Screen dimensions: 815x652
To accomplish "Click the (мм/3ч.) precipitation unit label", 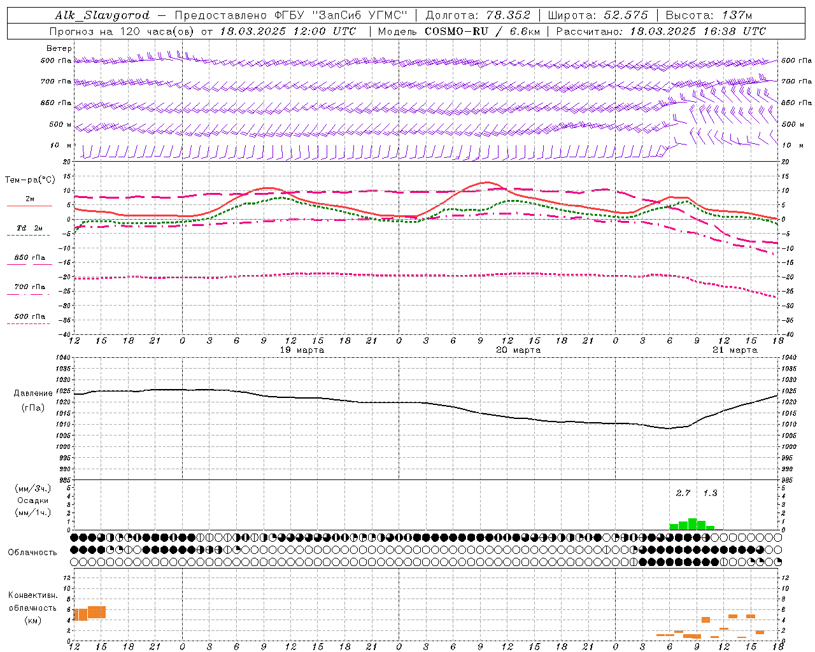I will [33, 489].
